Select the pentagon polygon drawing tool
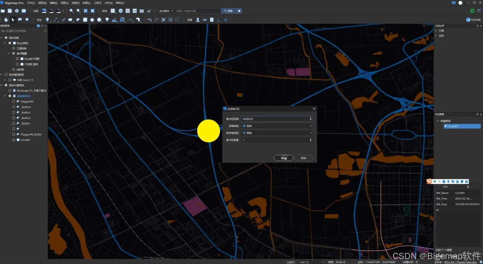 click(92, 20)
